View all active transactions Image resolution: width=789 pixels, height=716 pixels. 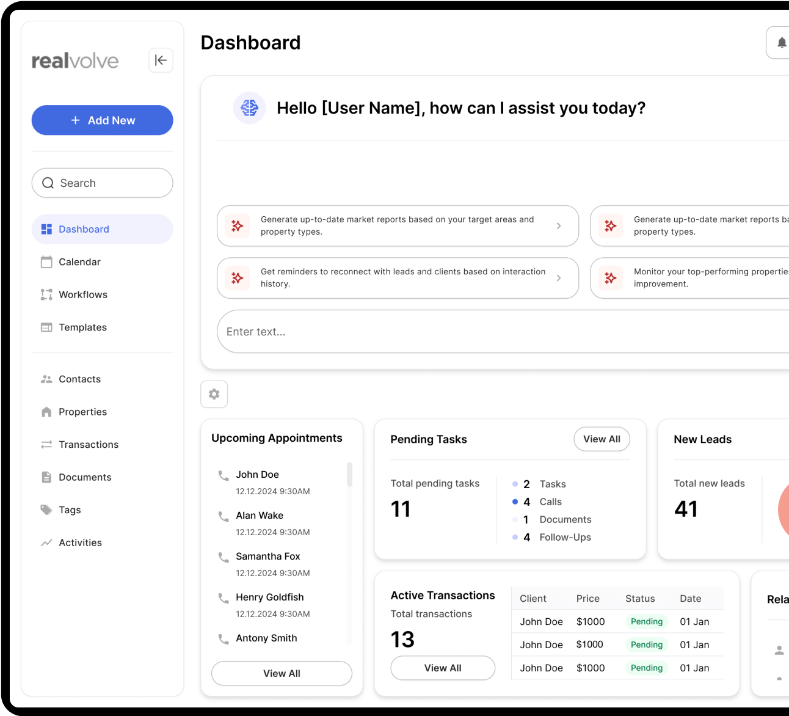[443, 668]
